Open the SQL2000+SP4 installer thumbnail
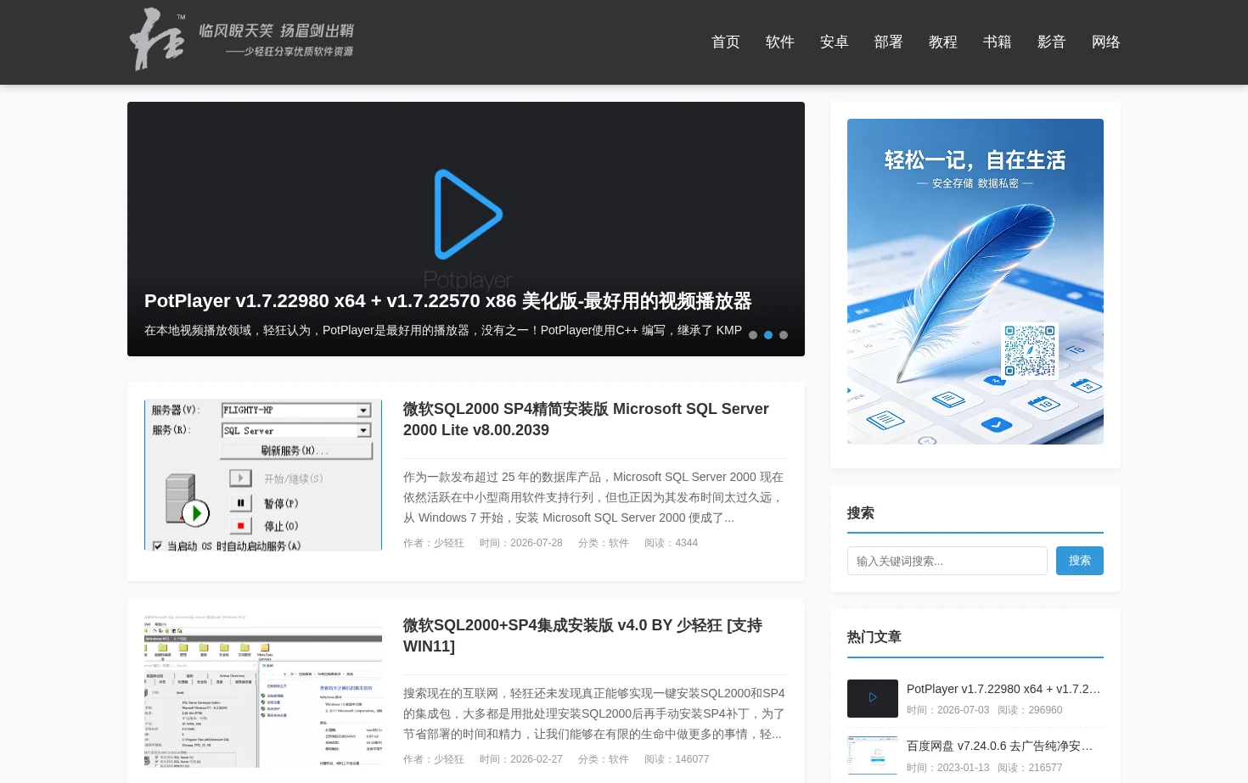The height and width of the screenshot is (783, 1248). [263, 691]
